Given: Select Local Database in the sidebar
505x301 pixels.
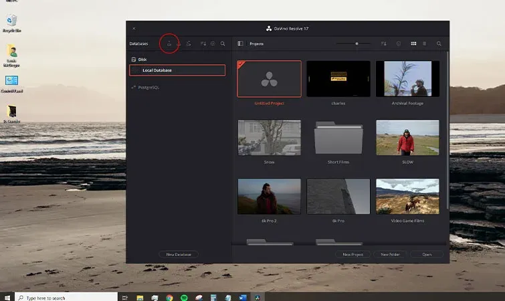Looking at the screenshot, I should pos(177,70).
